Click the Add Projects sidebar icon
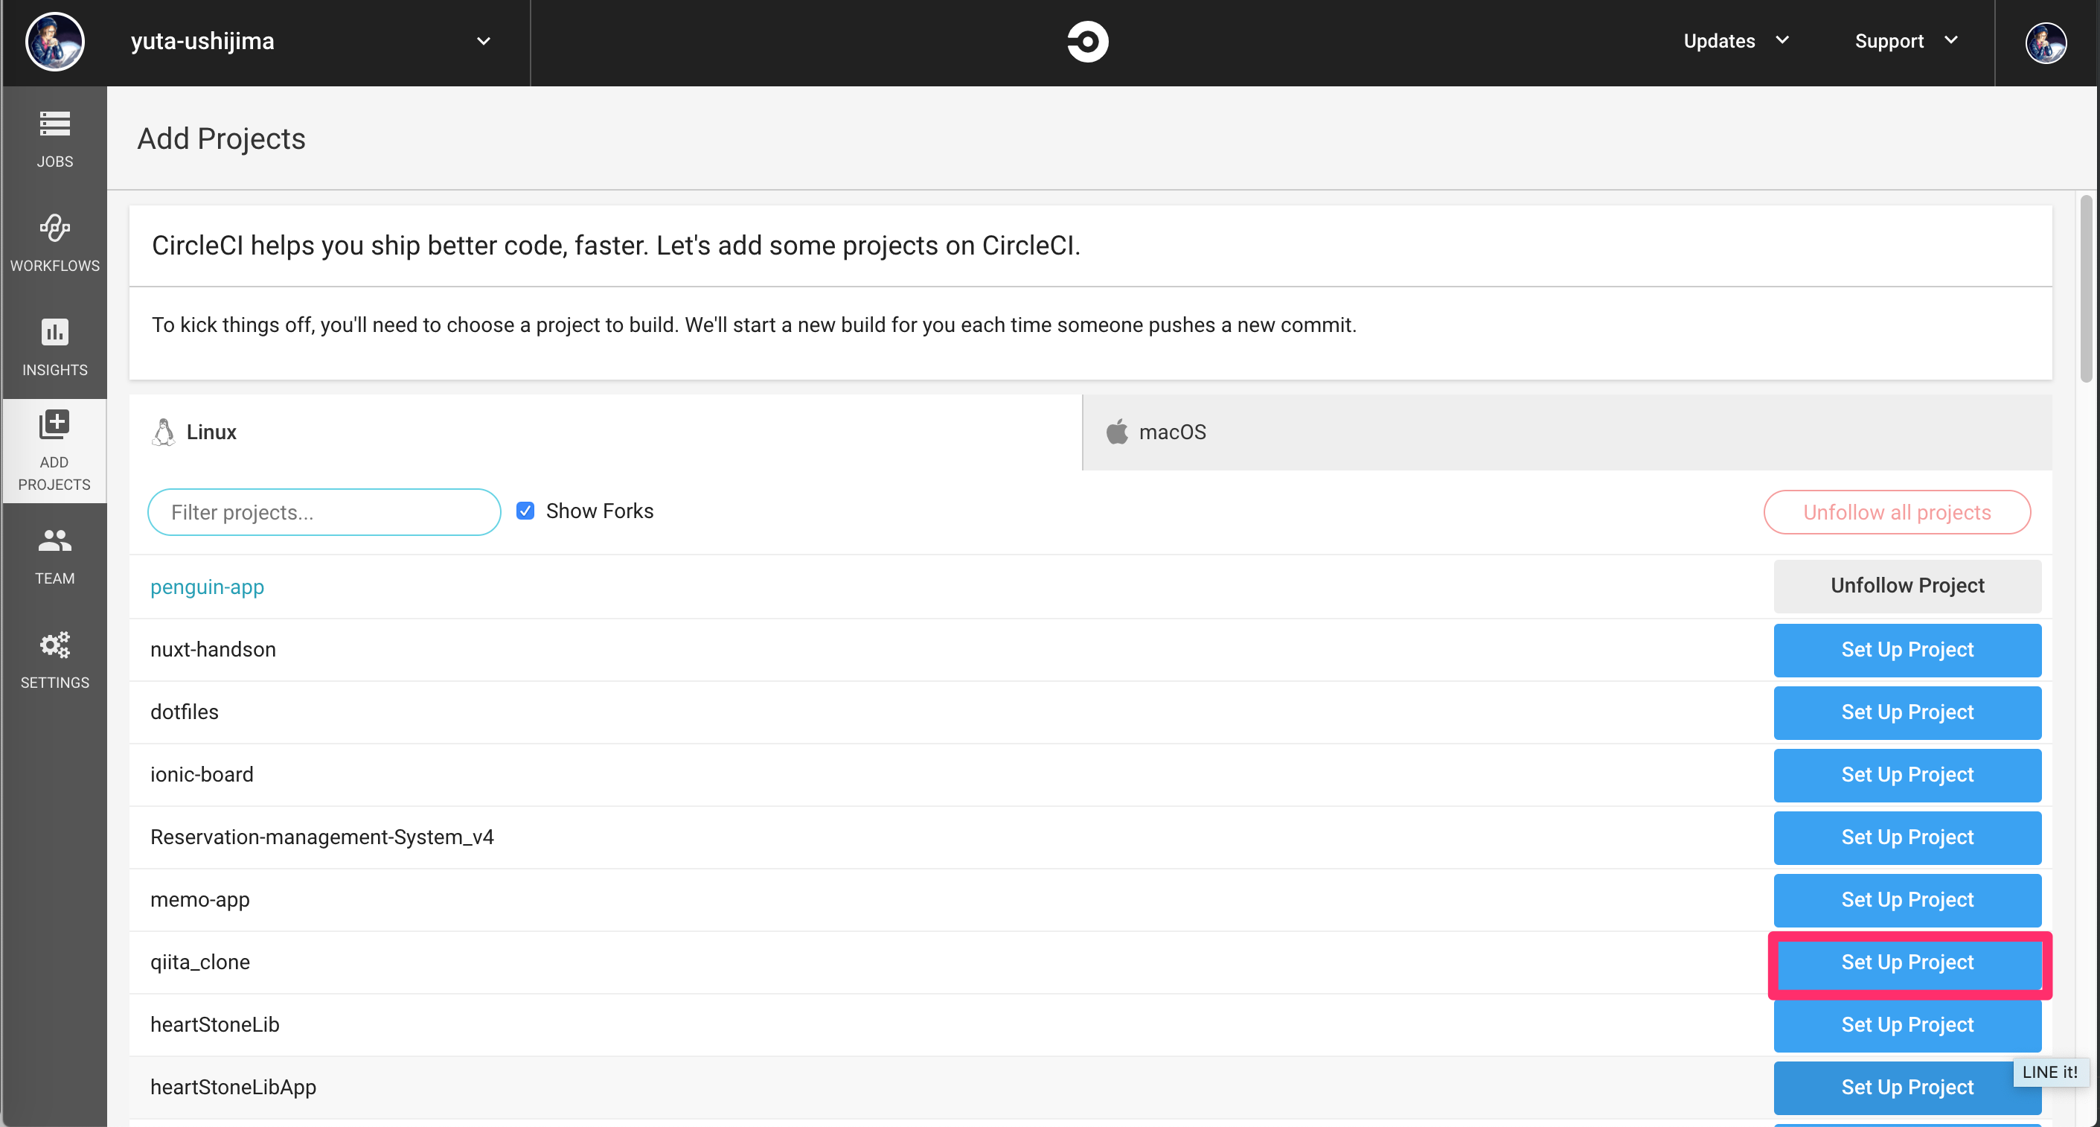 click(54, 450)
